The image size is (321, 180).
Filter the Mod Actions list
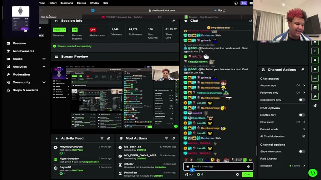[166, 138]
